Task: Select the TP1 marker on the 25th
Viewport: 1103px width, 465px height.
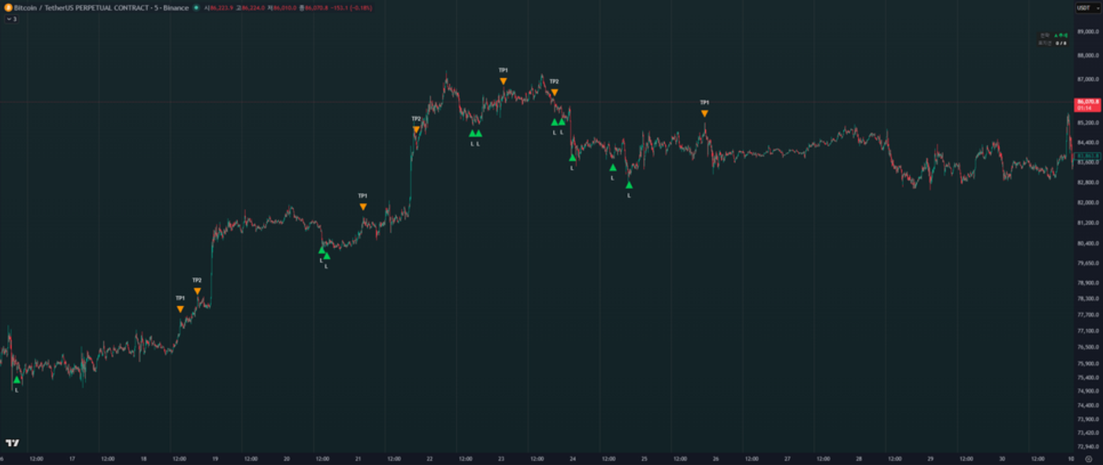Action: (x=704, y=113)
